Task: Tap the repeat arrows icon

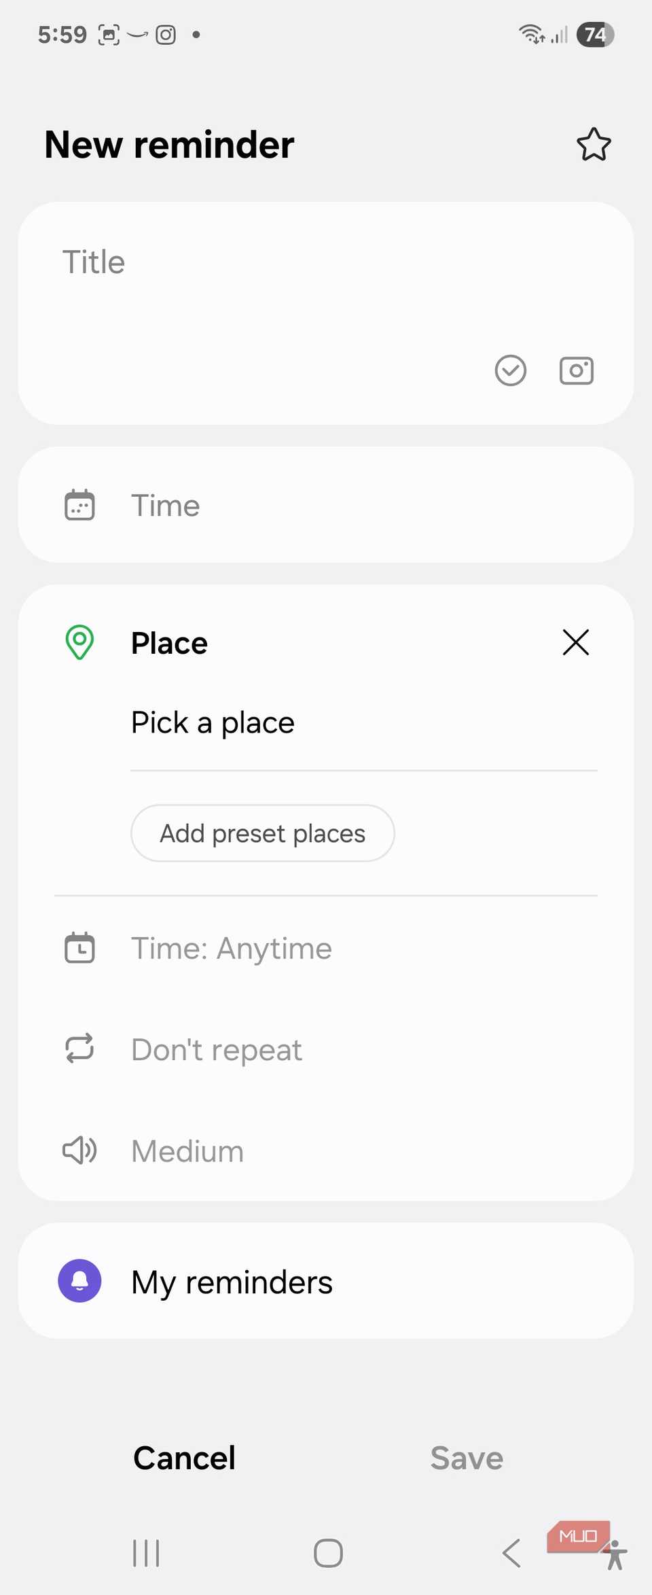Action: click(x=79, y=1049)
